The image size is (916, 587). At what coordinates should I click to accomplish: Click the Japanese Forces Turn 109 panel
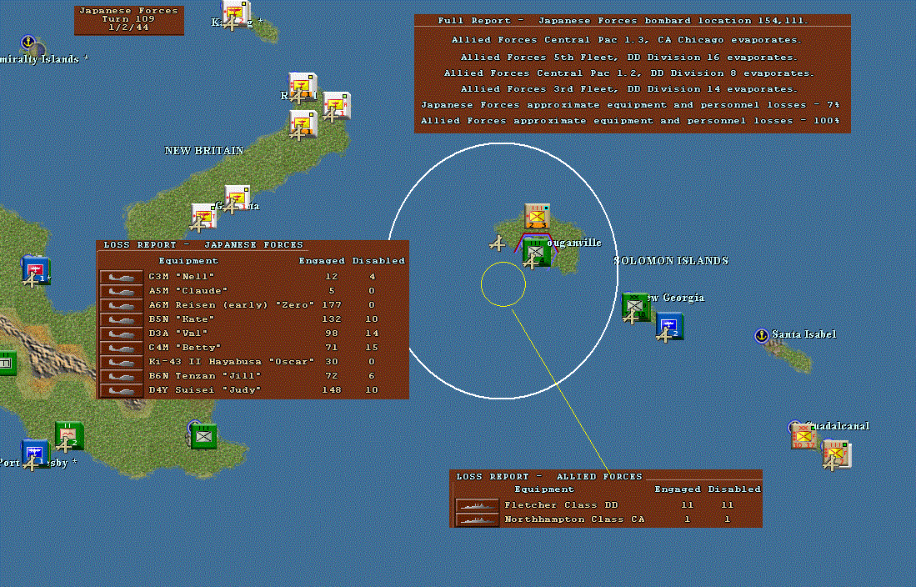point(129,20)
